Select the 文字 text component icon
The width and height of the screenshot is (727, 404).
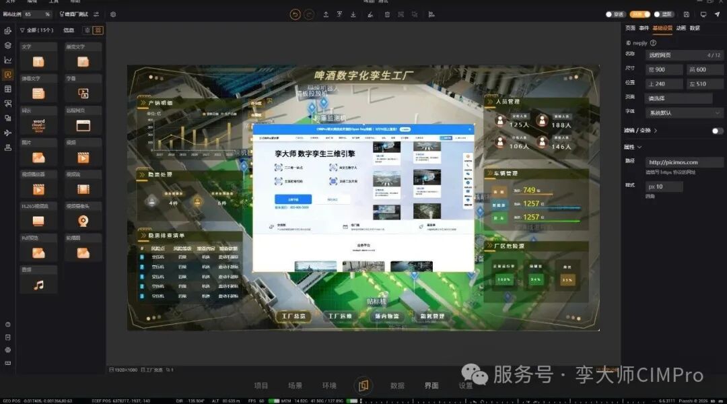pyautogui.click(x=38, y=62)
